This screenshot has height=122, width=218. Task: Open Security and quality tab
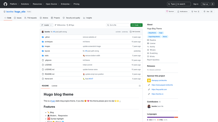point(71,18)
